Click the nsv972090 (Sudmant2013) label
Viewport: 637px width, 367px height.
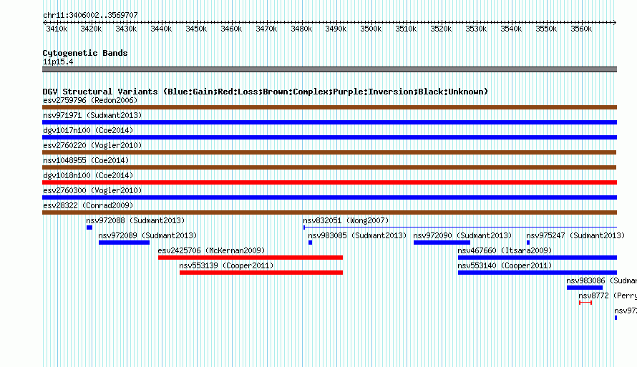(x=462, y=235)
